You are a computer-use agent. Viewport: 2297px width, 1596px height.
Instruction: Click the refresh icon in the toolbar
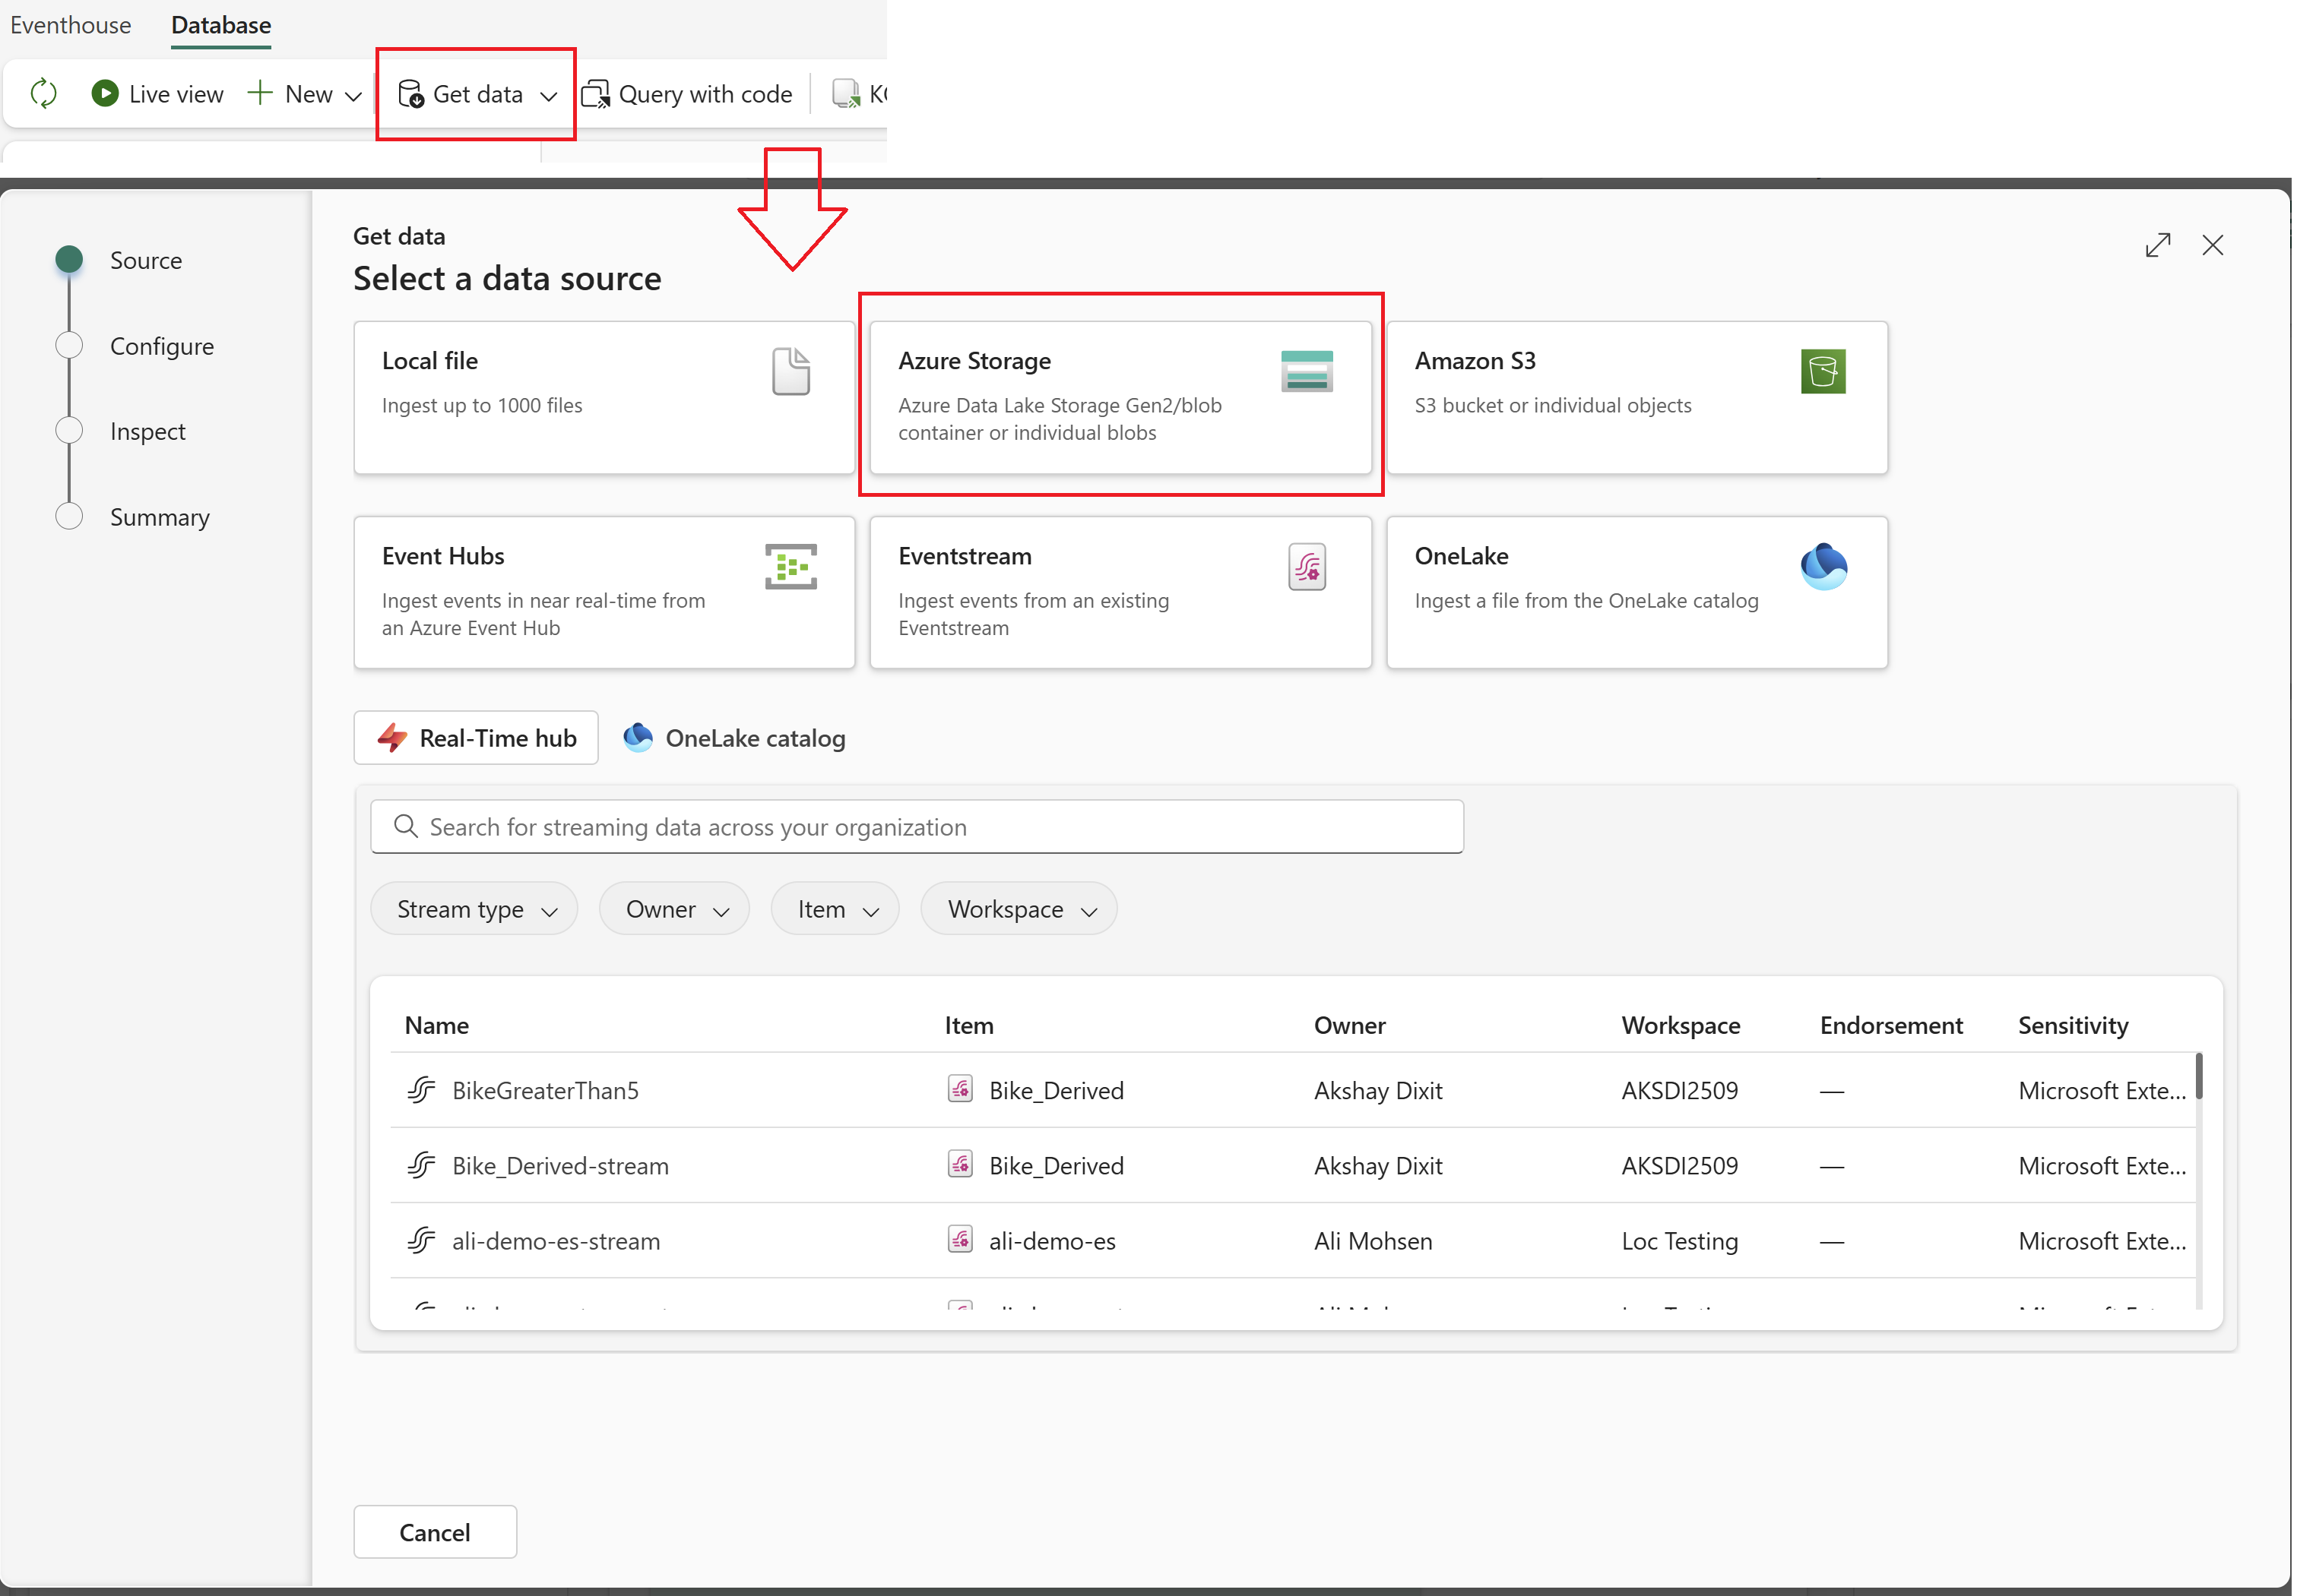[44, 94]
